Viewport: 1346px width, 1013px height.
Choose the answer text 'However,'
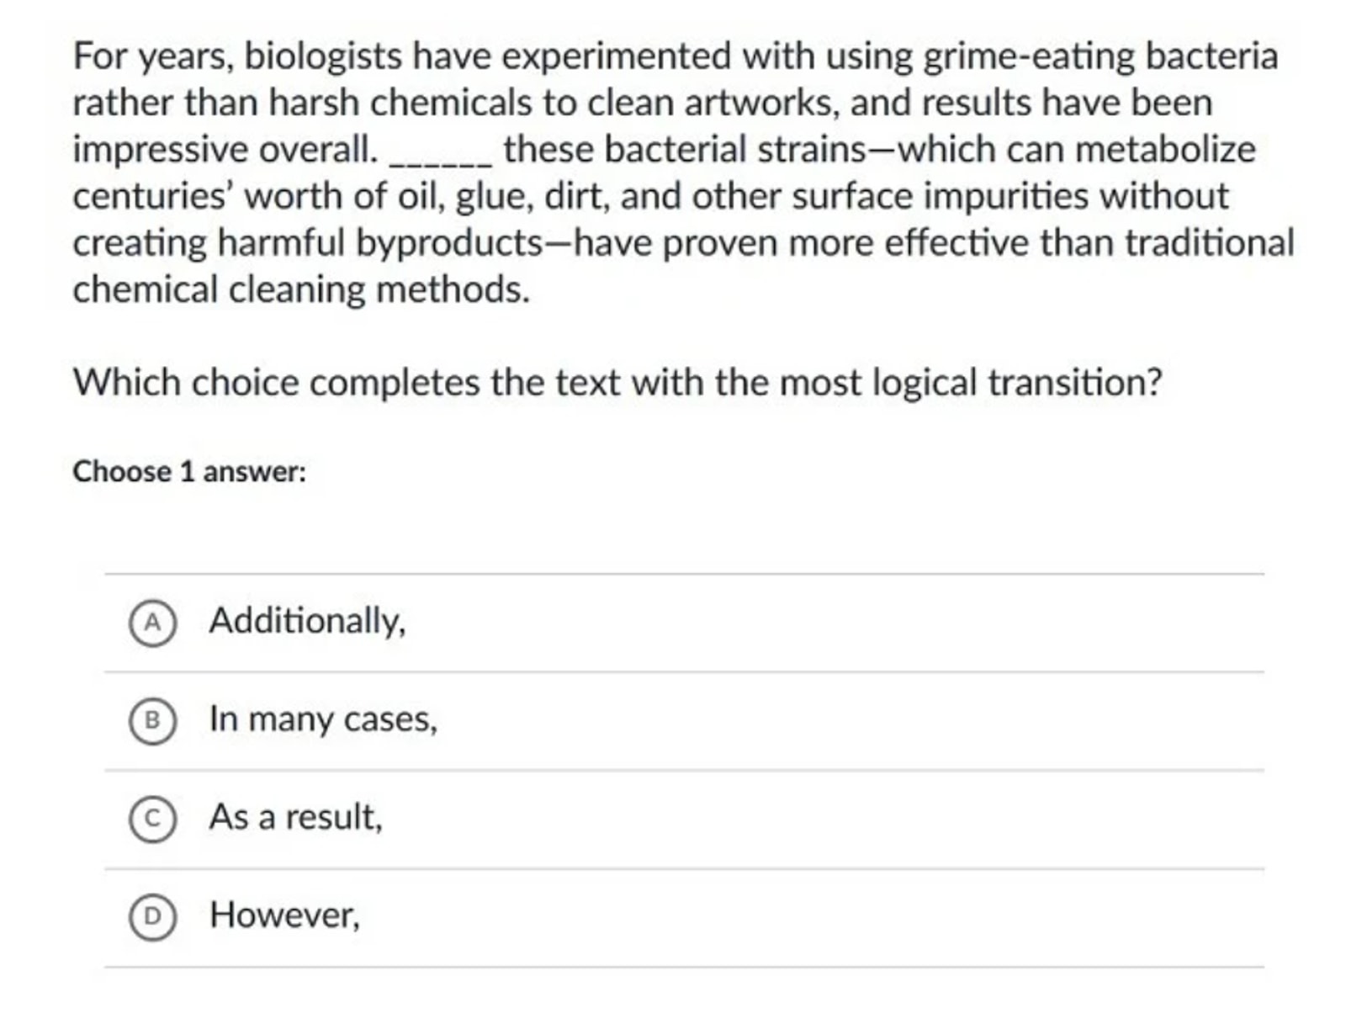pyautogui.click(x=284, y=915)
